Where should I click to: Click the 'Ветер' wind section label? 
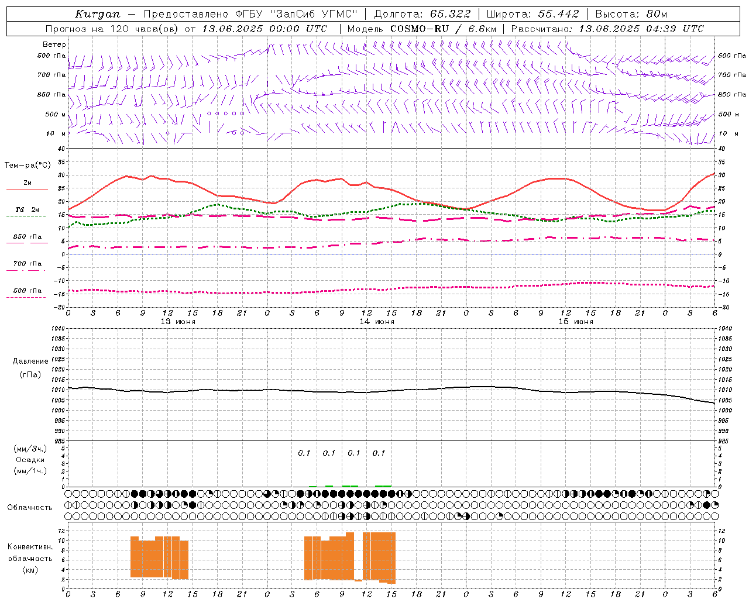tap(54, 44)
